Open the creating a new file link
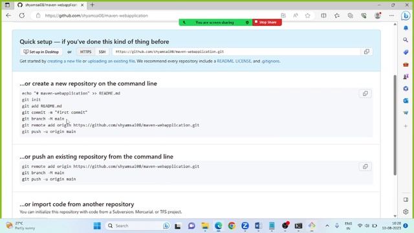This screenshot has height=233, width=414. point(65,61)
